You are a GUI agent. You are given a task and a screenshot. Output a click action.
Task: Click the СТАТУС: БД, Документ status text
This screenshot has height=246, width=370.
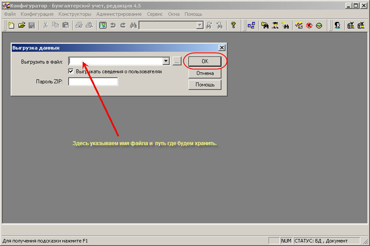321,241
